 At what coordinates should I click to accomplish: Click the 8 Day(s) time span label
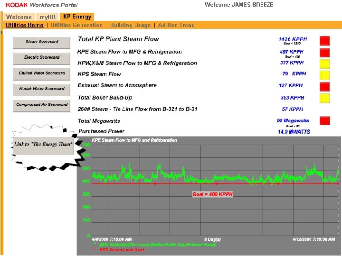[213, 239]
